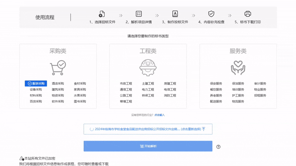Click the 点击输入 link

159,115
